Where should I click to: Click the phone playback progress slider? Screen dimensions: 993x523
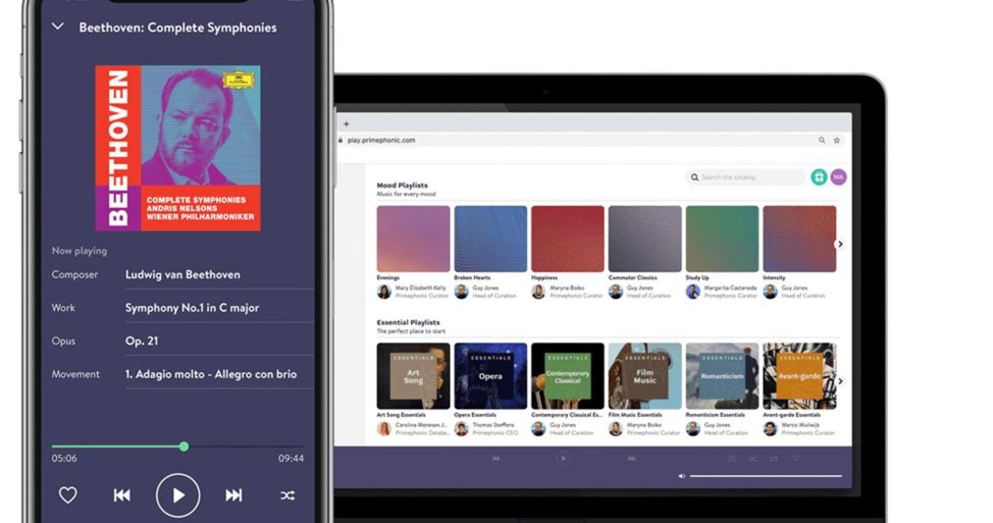(177, 446)
